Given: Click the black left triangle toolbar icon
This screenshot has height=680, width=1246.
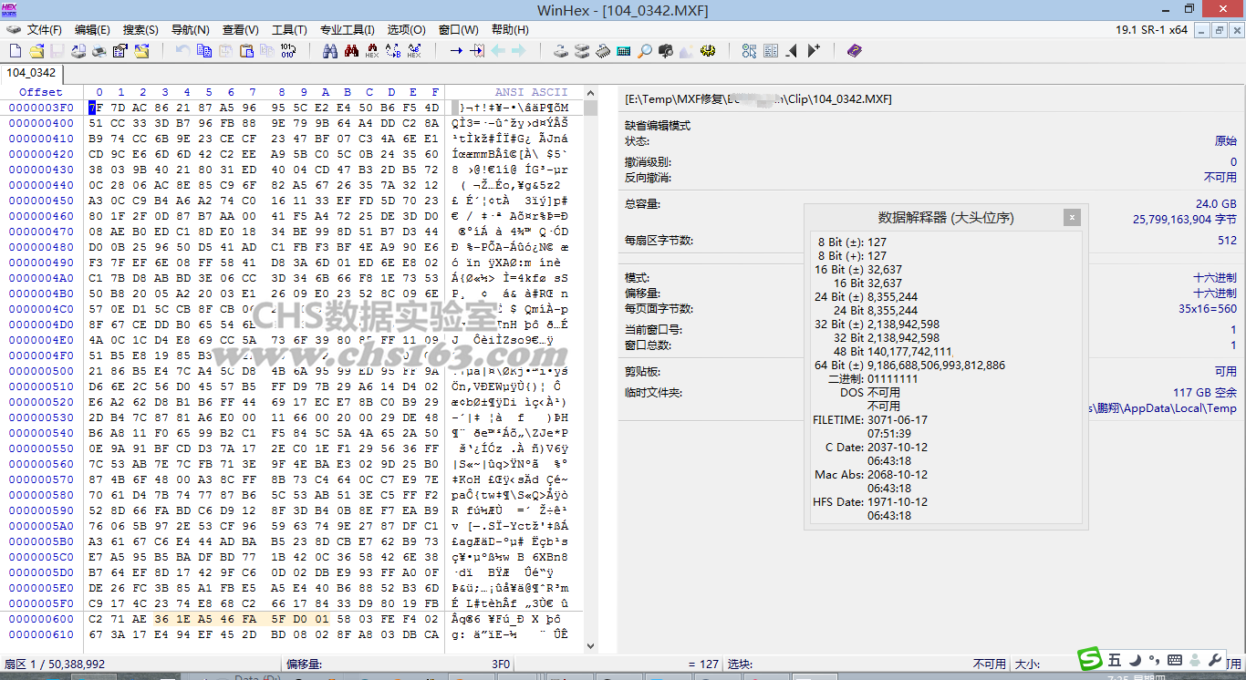Looking at the screenshot, I should 791,51.
